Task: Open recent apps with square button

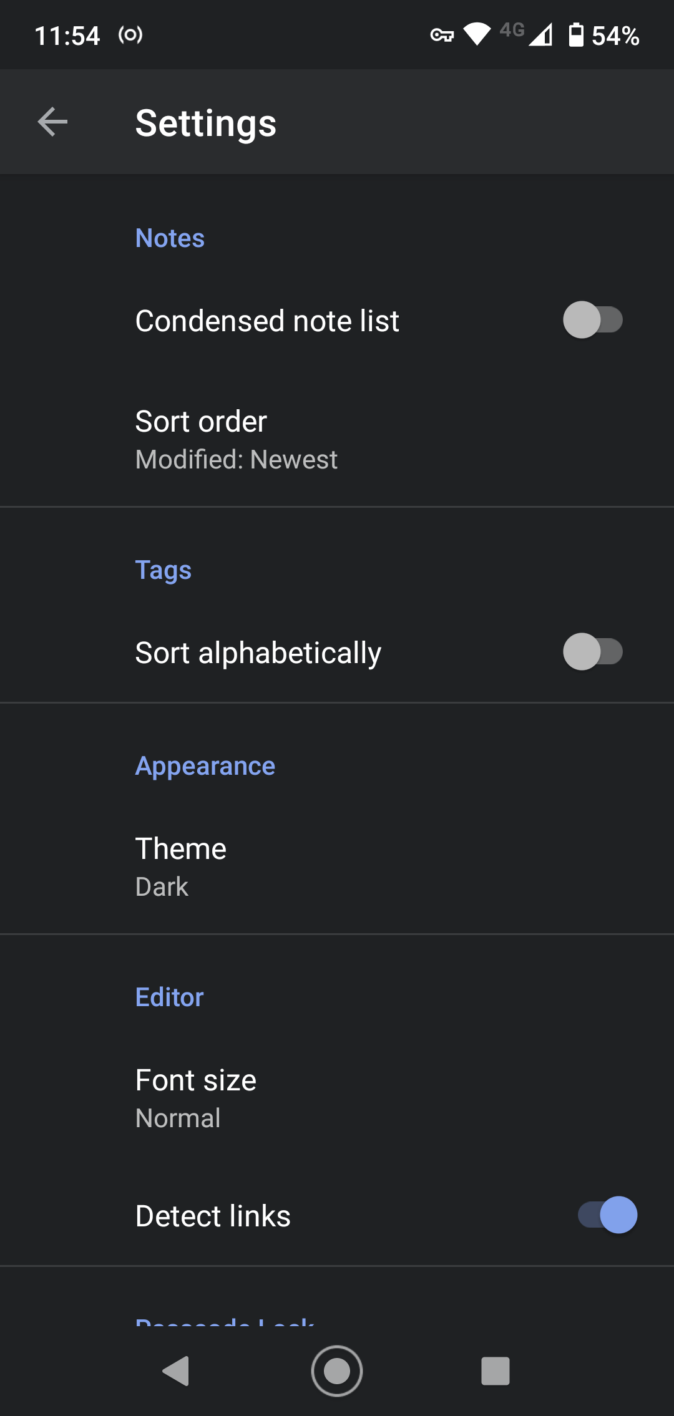Action: pos(496,1371)
